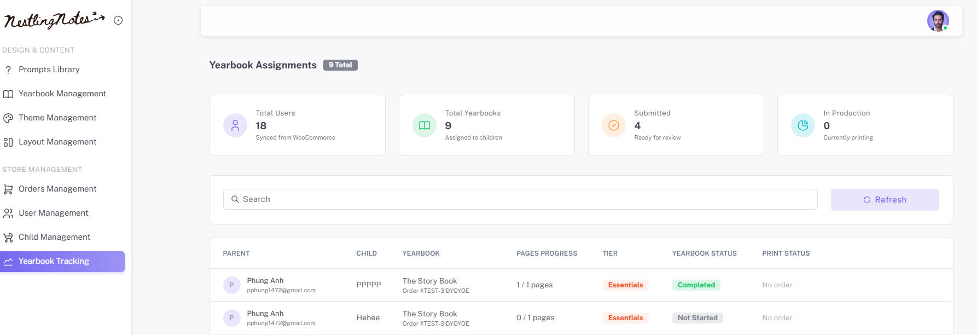Click The Story Book in PPPPP row
977x335 pixels.
tap(430, 281)
